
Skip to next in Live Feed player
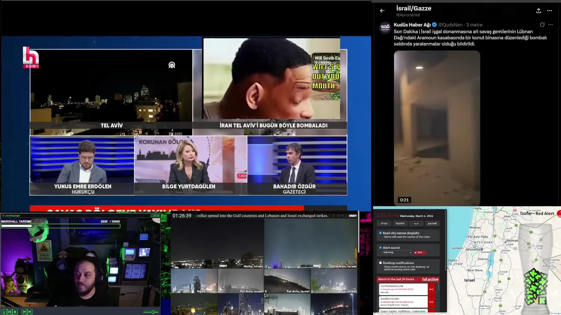[30, 311]
